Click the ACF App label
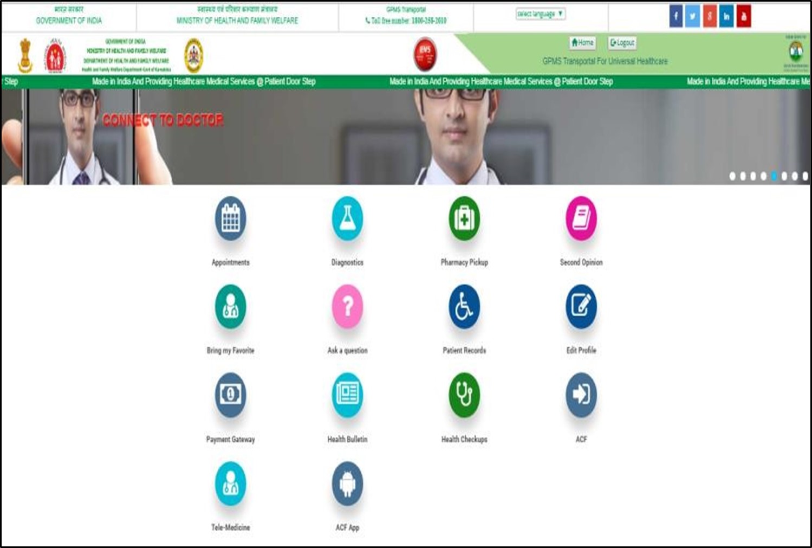Screen dimensions: 812x548 347,527
